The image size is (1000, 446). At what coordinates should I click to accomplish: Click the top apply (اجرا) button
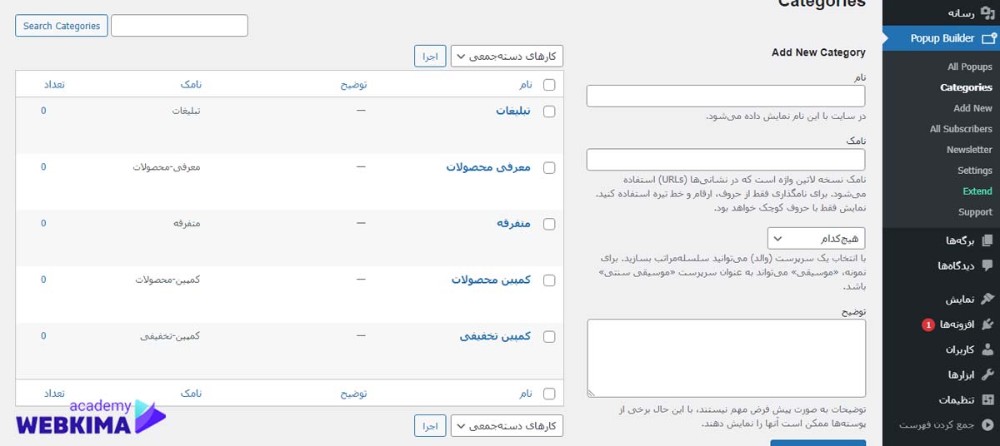tap(430, 56)
